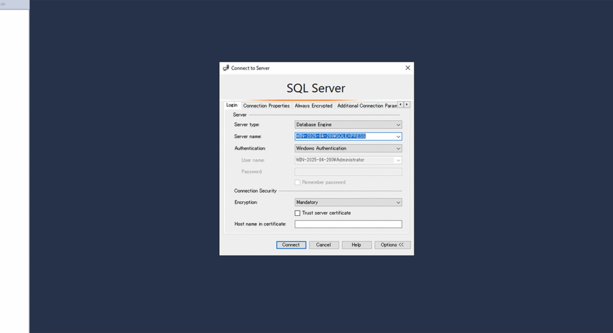Open Additional Connection Parameters tab

pos(366,106)
